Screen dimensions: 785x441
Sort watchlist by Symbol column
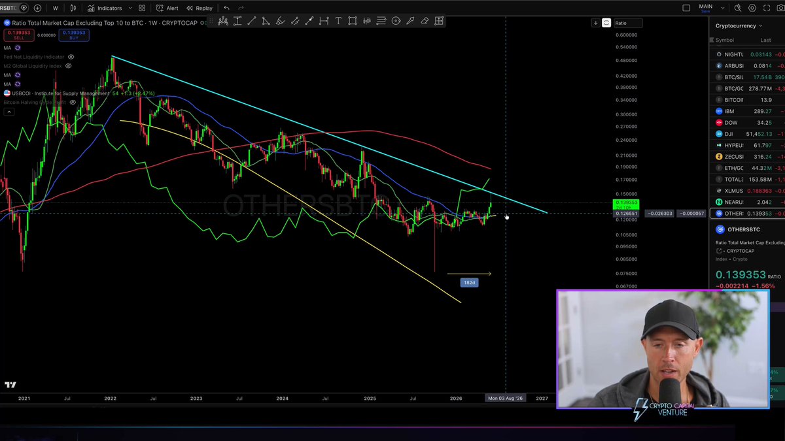725,40
